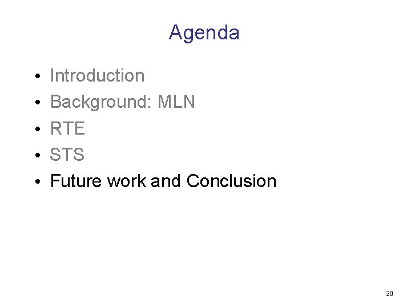Click the Agenda slide title
Image resolution: width=411 pixels, height=308 pixels.
tap(204, 33)
